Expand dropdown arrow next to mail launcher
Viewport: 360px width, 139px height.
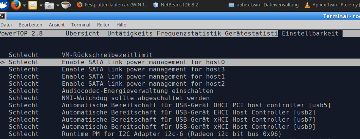[41, 5]
